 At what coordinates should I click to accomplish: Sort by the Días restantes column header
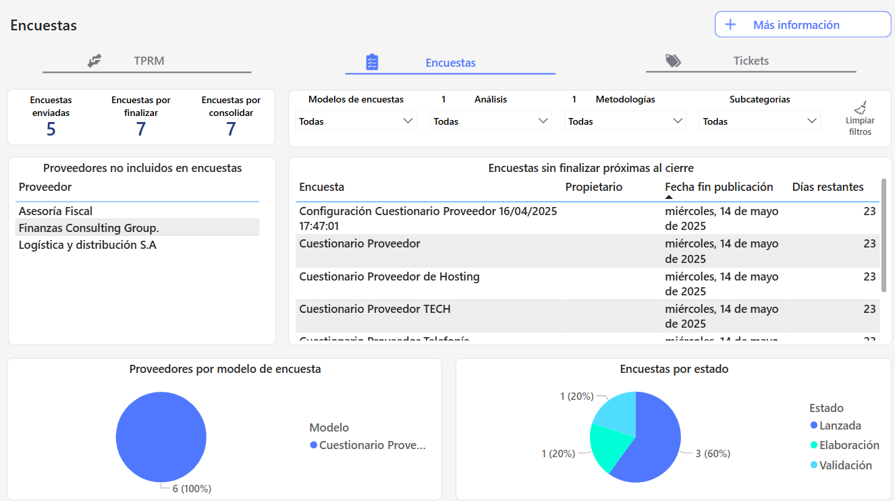[828, 187]
